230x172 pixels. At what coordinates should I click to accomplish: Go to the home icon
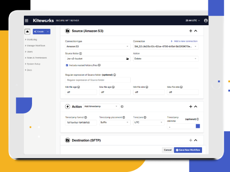pyautogui.click(x=28, y=32)
